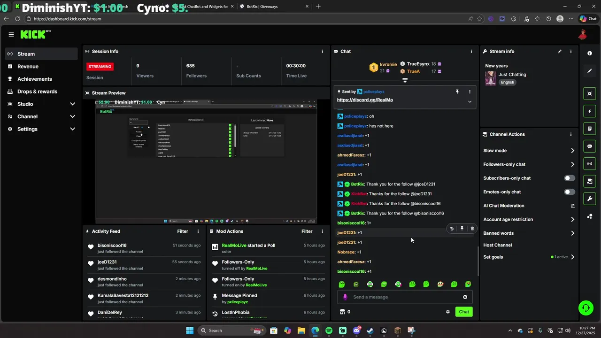The width and height of the screenshot is (601, 338).
Task: Toggle the chat bubble widget icon
Action: 590,146
